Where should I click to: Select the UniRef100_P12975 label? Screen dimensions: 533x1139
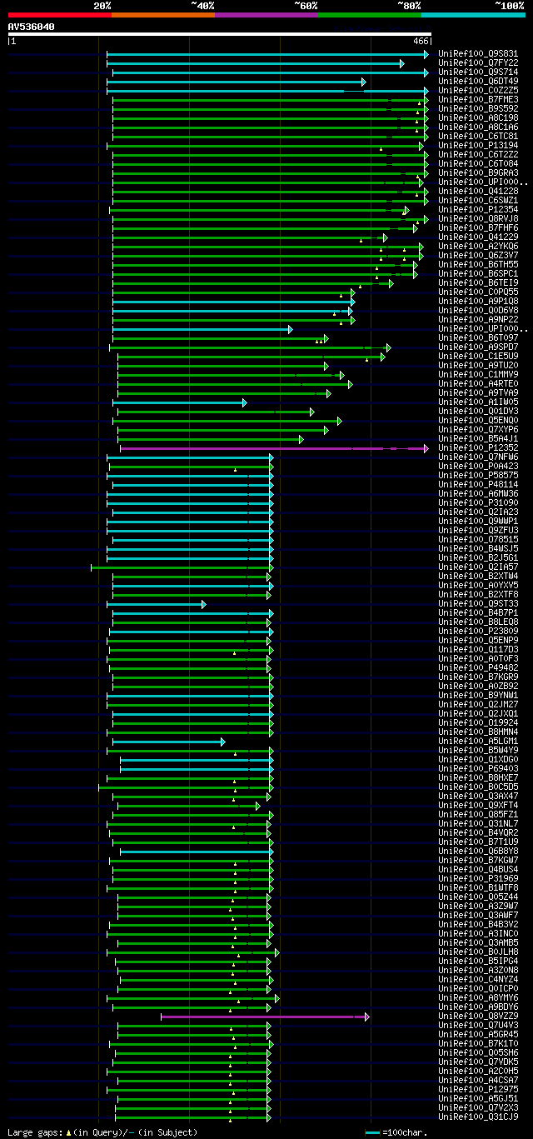click(478, 1089)
